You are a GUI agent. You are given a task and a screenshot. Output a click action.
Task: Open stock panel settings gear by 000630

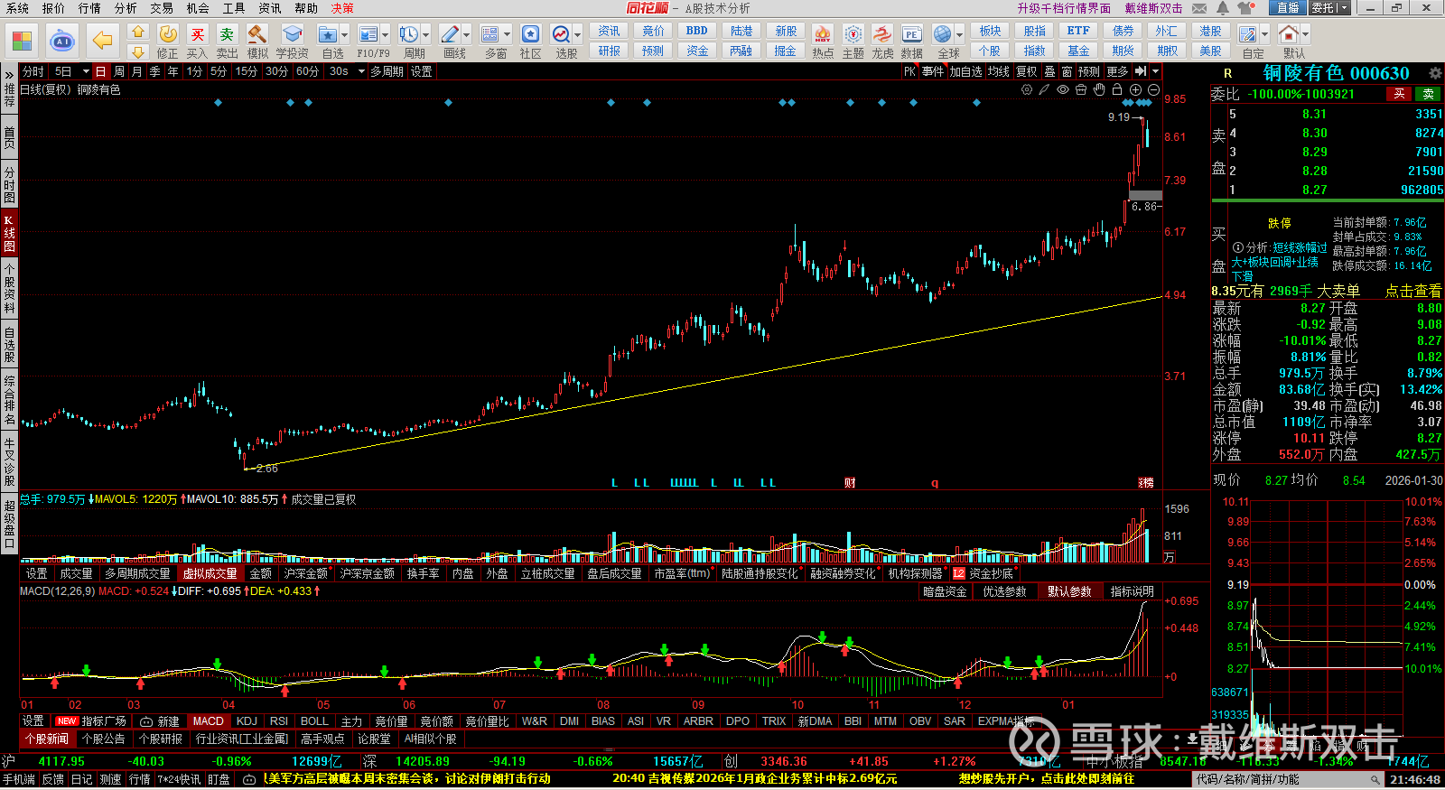pos(1435,73)
